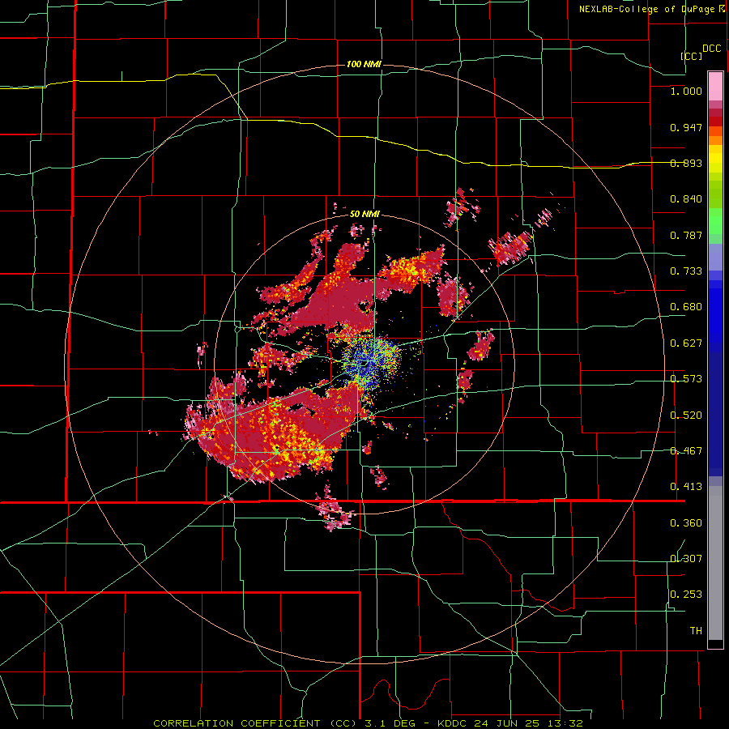Select the 0.360 legend value
This screenshot has width=729, height=729.
(x=686, y=523)
